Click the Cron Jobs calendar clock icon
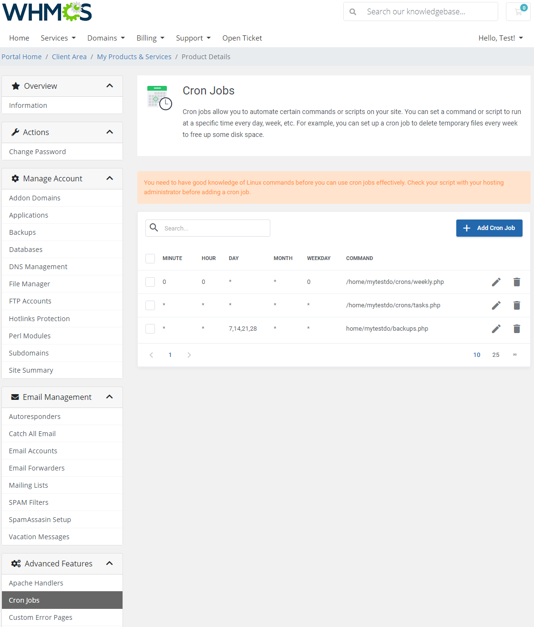Viewport: 534px width, 627px height. click(x=159, y=98)
